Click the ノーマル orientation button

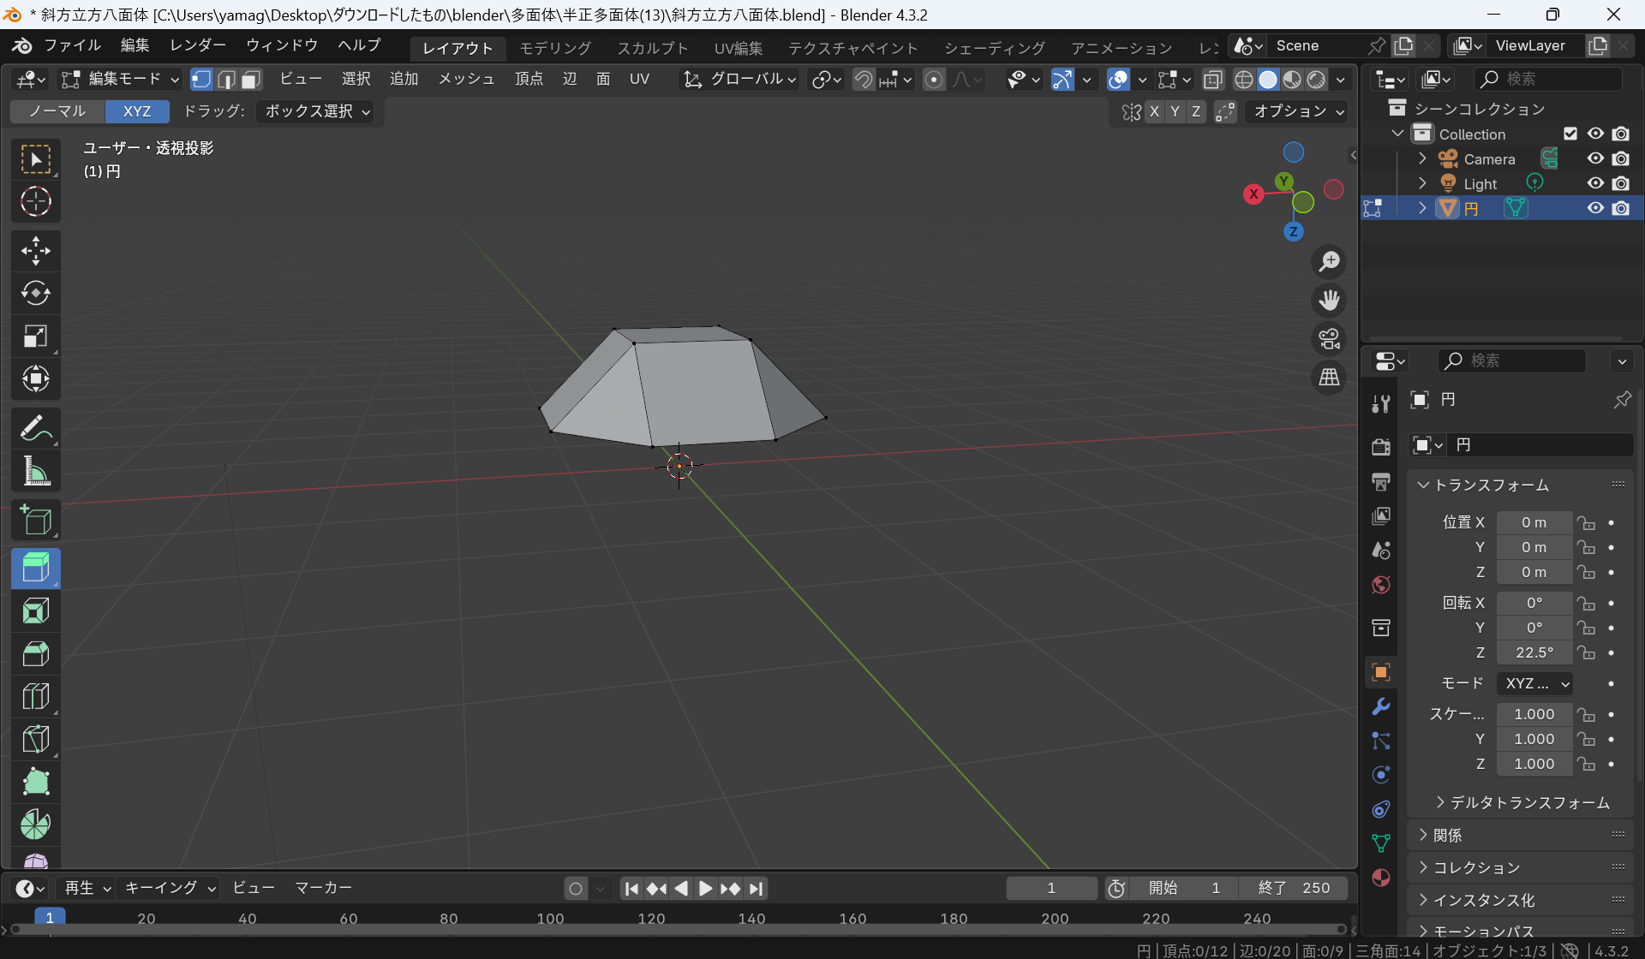57,111
